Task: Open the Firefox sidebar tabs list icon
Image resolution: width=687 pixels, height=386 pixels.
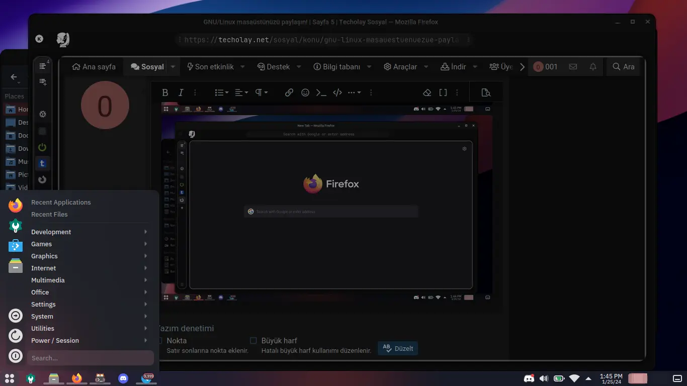Action: coord(43,66)
